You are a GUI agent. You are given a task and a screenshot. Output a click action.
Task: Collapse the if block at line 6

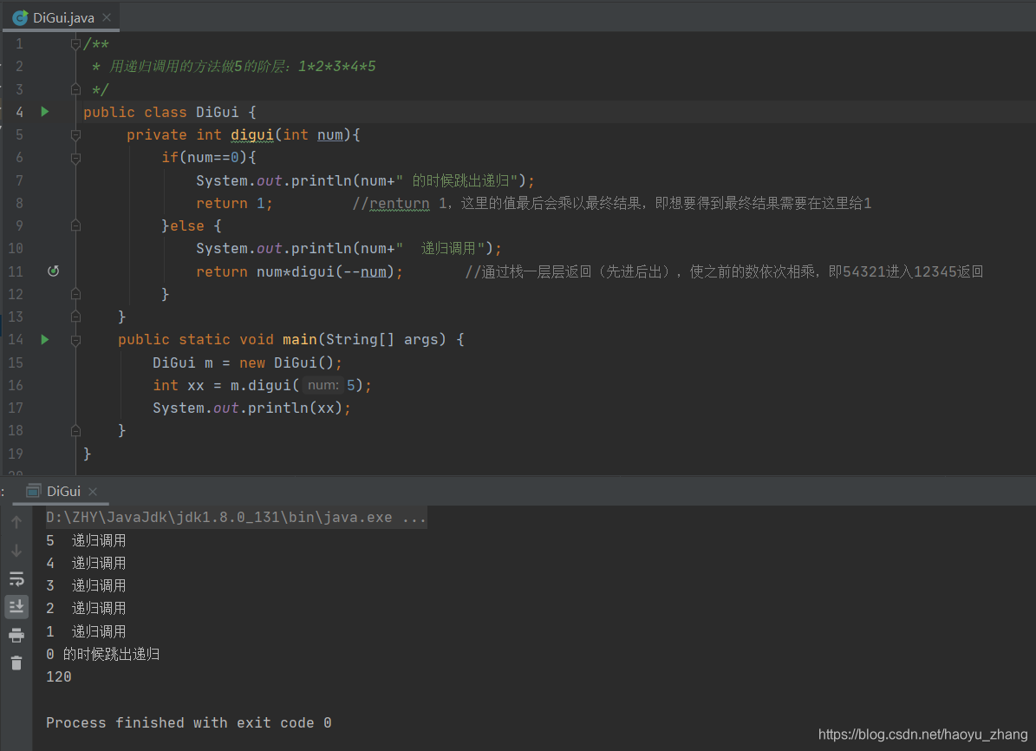[x=75, y=158]
